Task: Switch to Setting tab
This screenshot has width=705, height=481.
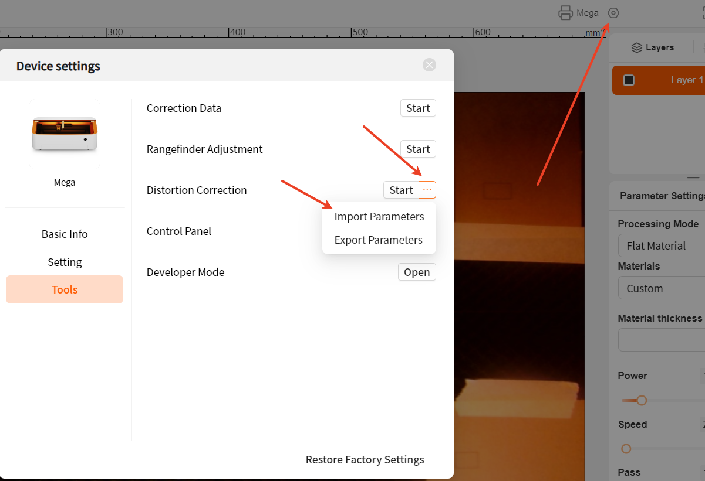Action: tap(65, 262)
